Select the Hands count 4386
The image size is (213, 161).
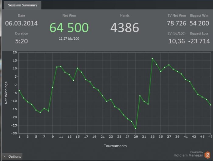tap(124, 27)
